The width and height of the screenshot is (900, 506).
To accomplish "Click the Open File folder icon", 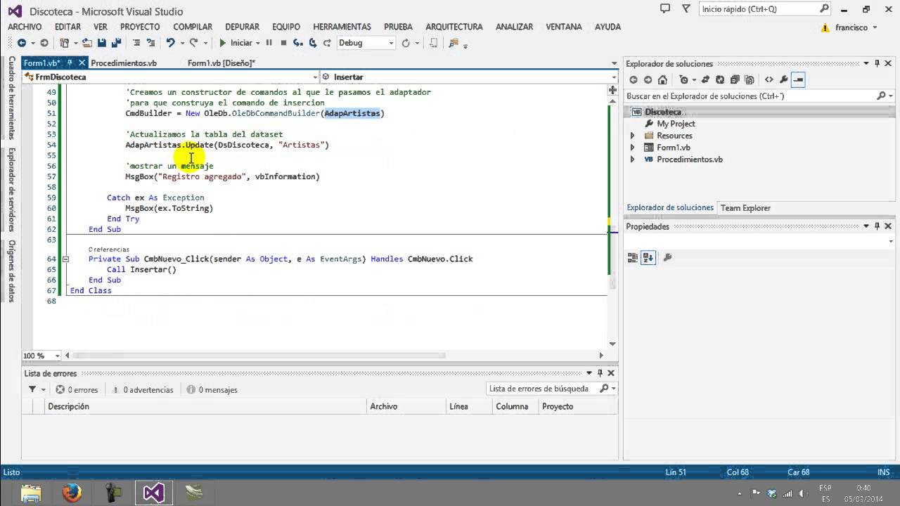I will pos(86,43).
